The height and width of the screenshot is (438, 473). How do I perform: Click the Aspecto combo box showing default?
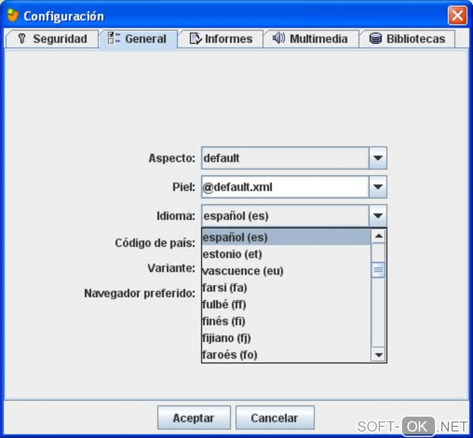click(294, 158)
